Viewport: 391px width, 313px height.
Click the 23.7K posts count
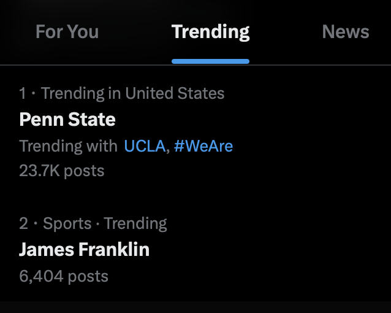(x=61, y=171)
